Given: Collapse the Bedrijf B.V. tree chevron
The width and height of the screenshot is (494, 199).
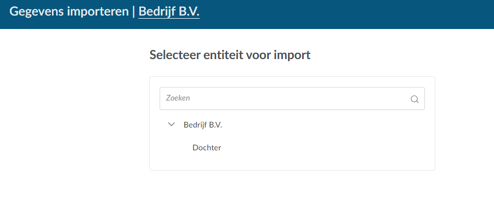Looking at the screenshot, I should pos(172,124).
